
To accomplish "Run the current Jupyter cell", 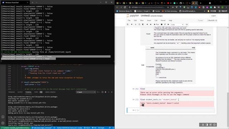I will pyautogui.click(x=156, y=24).
